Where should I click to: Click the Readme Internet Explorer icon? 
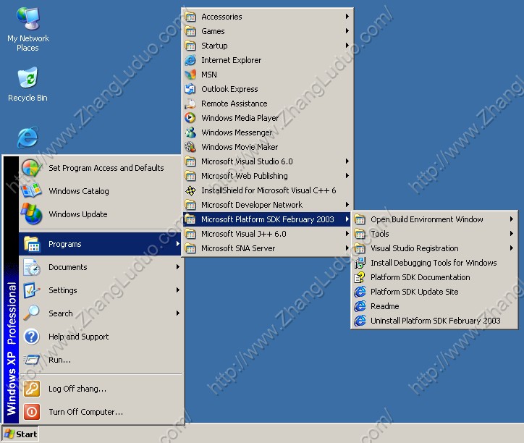point(360,306)
